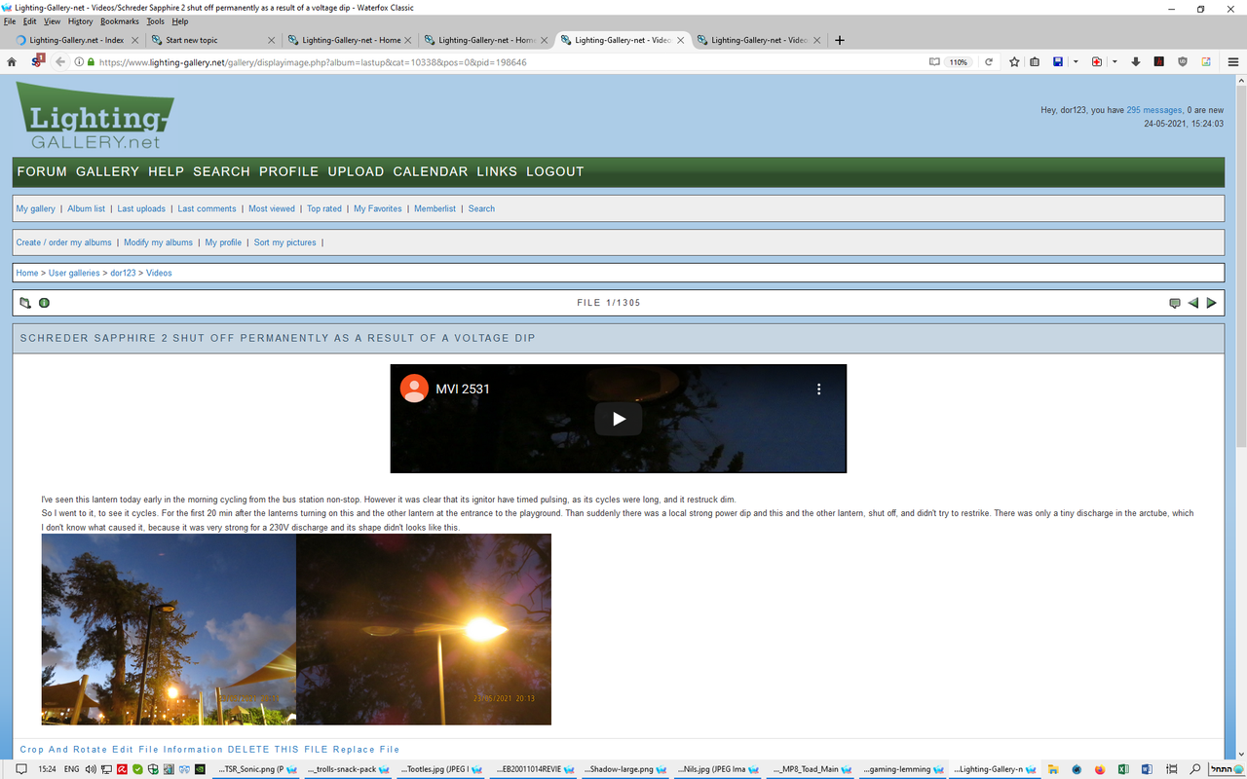The height and width of the screenshot is (779, 1247).
Task: Go to next file with right arrow
Action: 1212,303
